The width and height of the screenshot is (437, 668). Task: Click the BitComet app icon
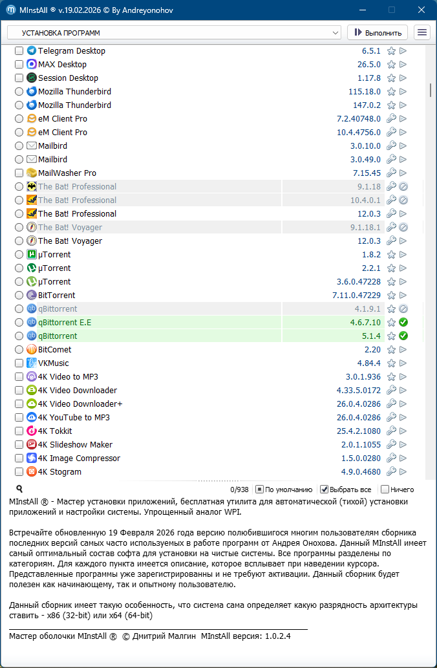pos(32,349)
